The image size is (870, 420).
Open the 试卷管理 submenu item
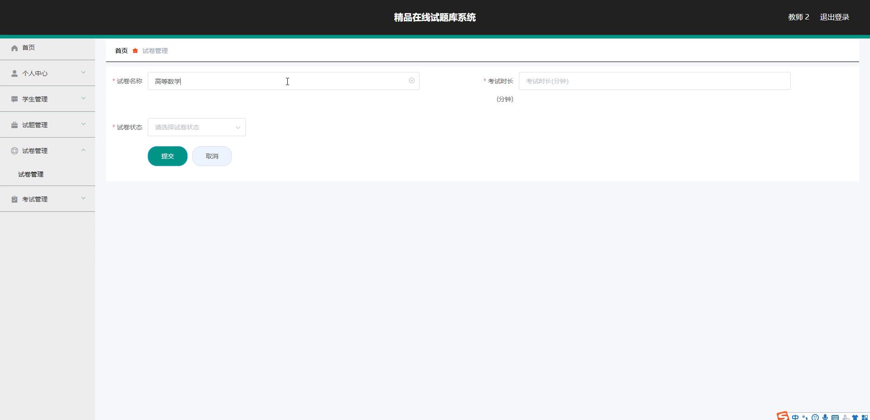(x=31, y=174)
